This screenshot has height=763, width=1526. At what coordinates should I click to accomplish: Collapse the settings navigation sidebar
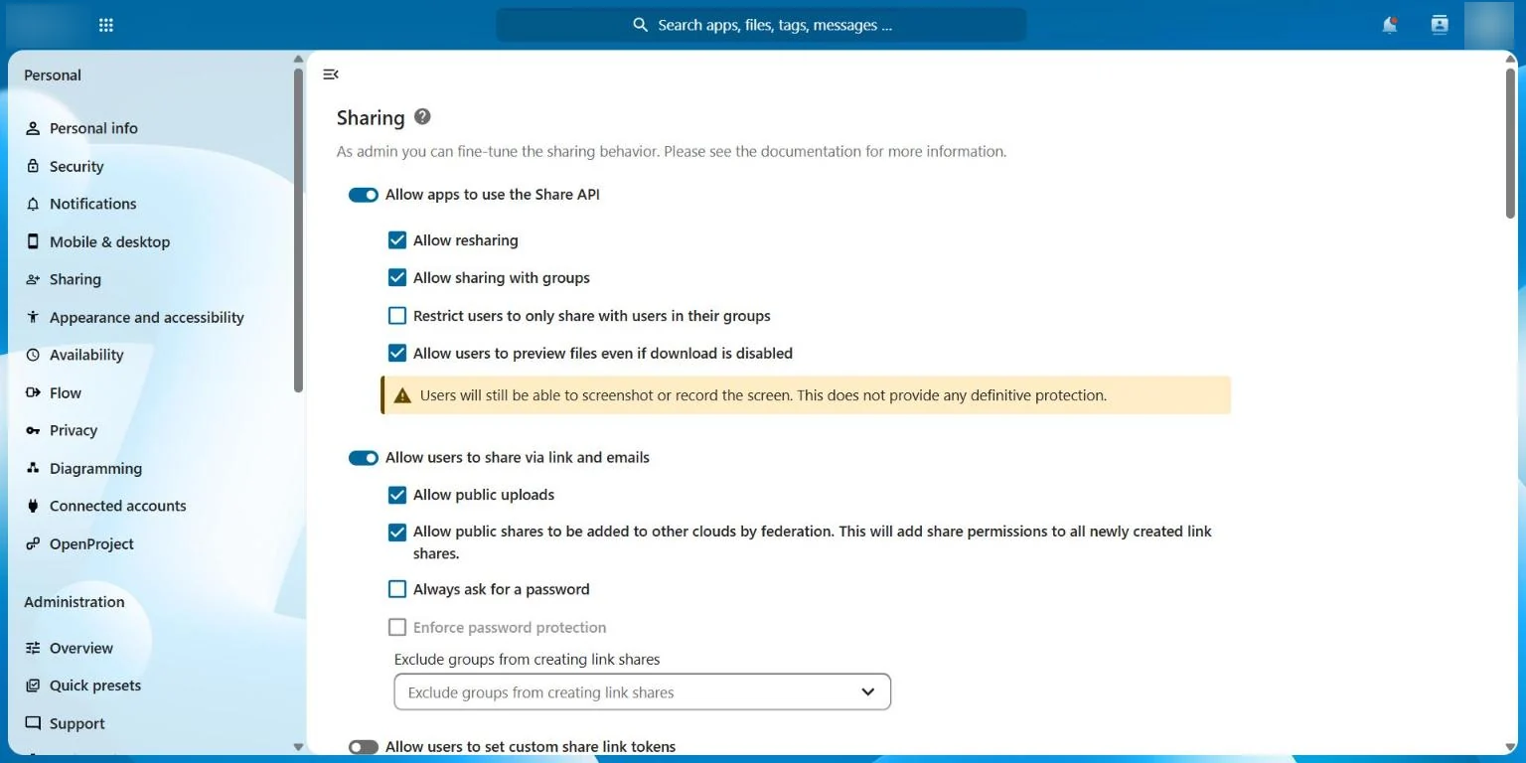pos(331,75)
